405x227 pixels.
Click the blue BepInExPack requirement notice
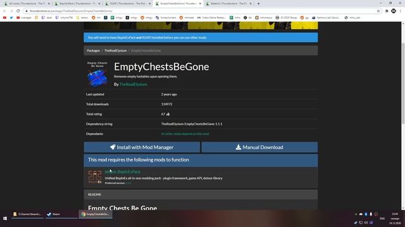[x=201, y=38]
